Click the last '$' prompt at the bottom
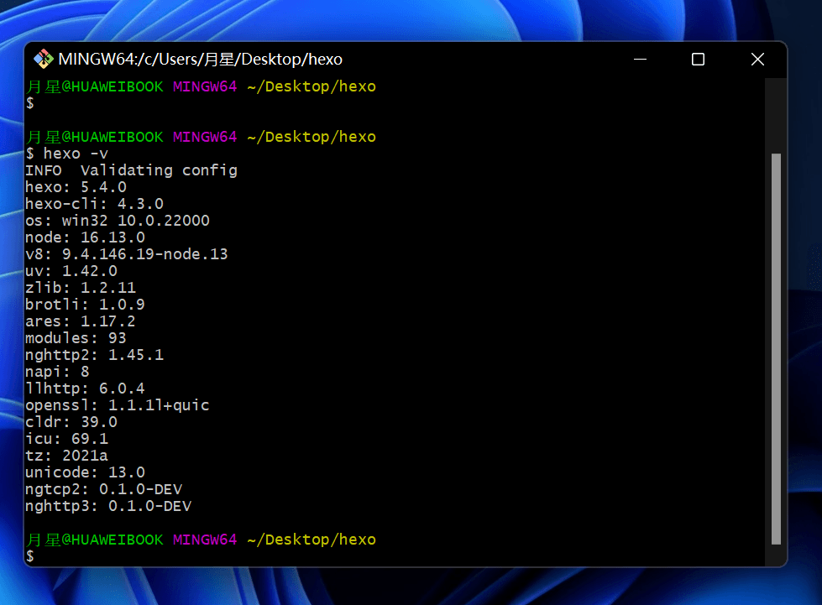This screenshot has width=822, height=605. pyautogui.click(x=30, y=555)
